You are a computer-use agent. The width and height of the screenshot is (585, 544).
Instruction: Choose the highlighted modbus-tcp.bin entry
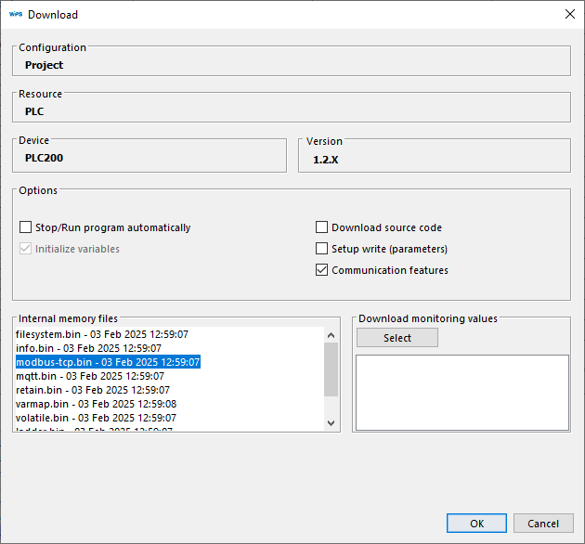pos(108,362)
